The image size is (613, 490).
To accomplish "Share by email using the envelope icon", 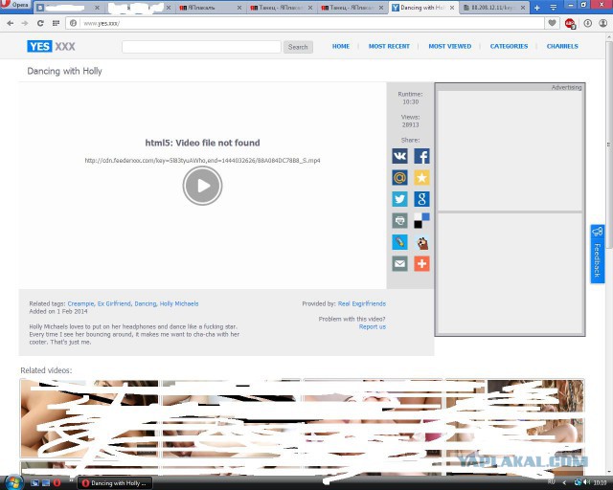I will (399, 263).
